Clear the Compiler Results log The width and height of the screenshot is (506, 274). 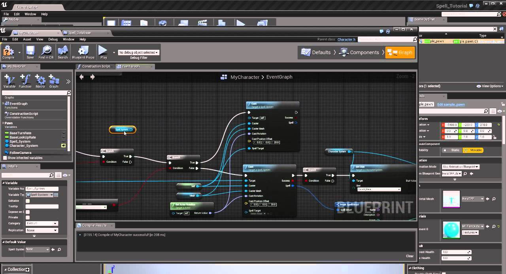point(410,256)
